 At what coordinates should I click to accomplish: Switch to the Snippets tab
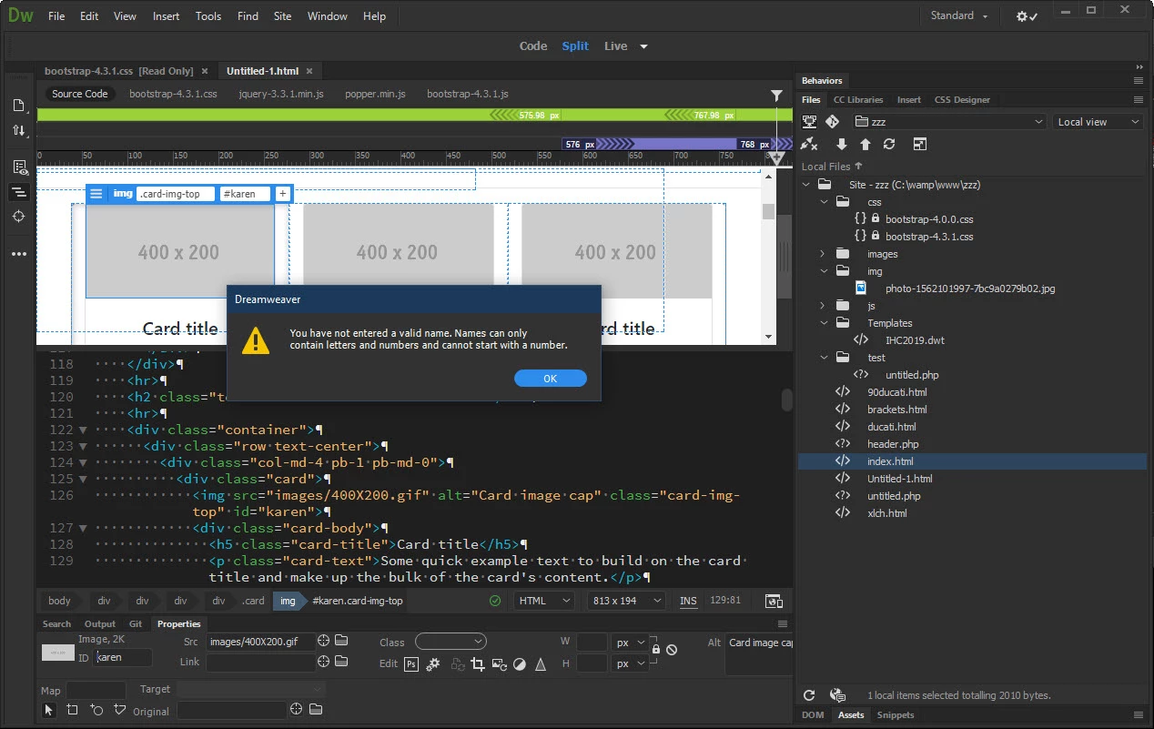pyautogui.click(x=896, y=714)
